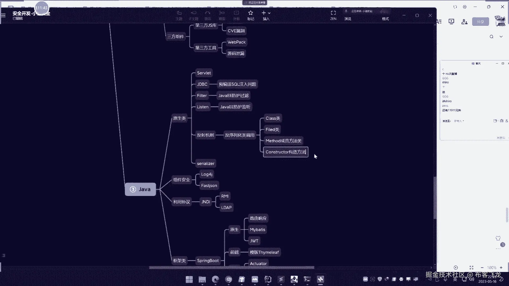Toggle the 格式 format panel
509x286 pixels.
click(385, 19)
